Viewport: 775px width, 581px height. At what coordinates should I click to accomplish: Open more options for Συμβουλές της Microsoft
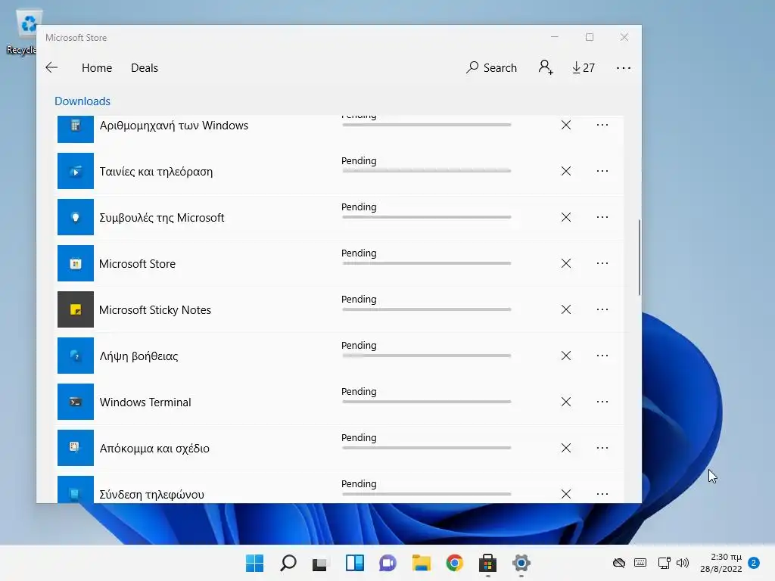pos(602,217)
